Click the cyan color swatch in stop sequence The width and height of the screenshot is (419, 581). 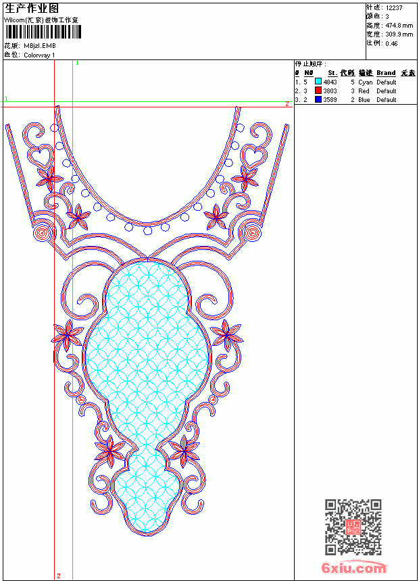coord(318,81)
